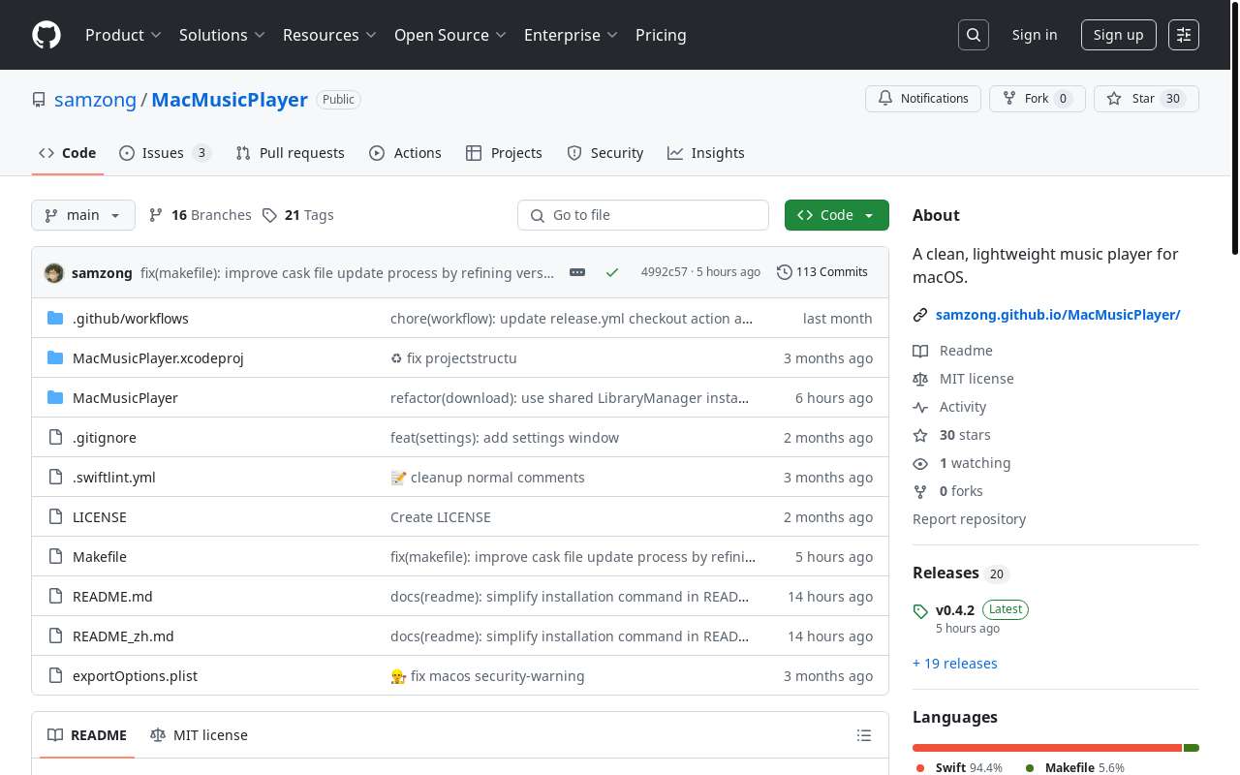The image size is (1240, 775).
Task: Open the .github/workflows folder
Action: pos(131,319)
